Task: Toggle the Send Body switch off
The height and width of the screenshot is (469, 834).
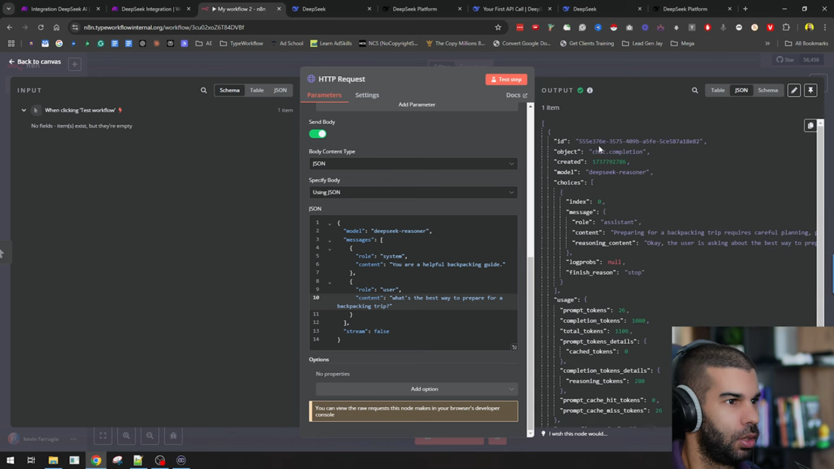Action: click(x=318, y=134)
